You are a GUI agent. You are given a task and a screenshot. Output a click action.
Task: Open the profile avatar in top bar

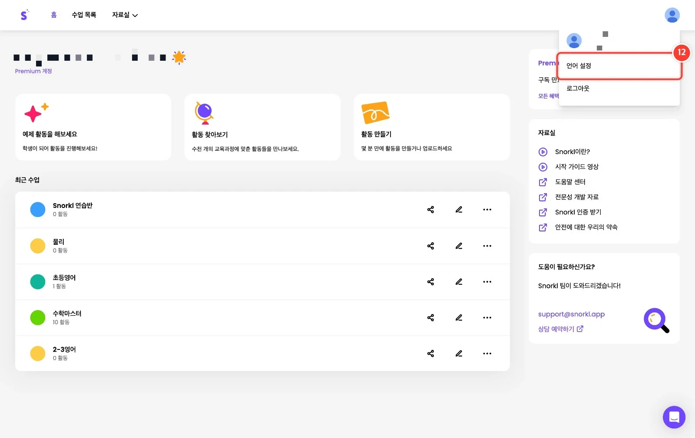coord(672,15)
